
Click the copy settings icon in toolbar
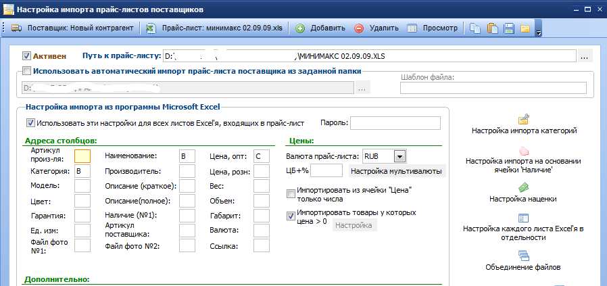tap(475, 28)
